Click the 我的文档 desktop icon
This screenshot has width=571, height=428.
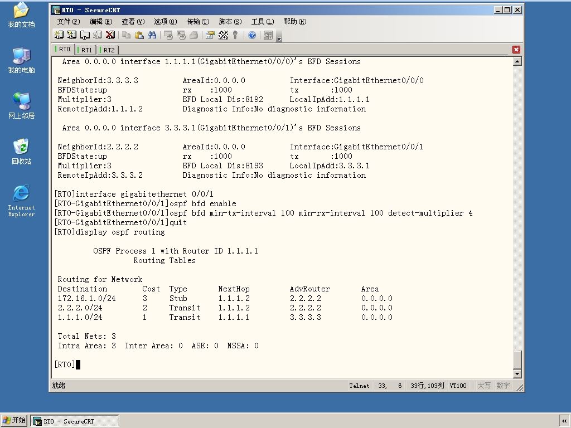click(x=21, y=15)
